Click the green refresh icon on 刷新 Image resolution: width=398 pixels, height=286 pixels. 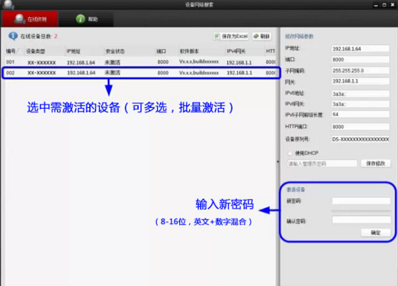(256, 36)
